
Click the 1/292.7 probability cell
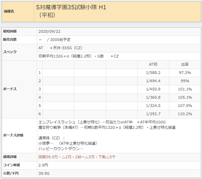(x=153, y=114)
